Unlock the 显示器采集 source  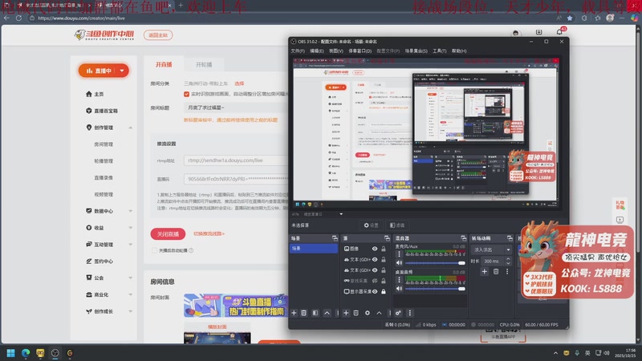[384, 291]
